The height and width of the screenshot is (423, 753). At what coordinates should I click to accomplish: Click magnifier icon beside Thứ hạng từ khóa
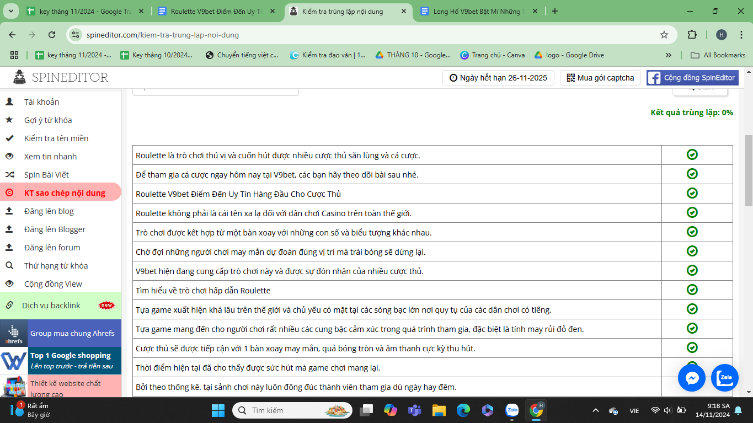click(x=9, y=265)
